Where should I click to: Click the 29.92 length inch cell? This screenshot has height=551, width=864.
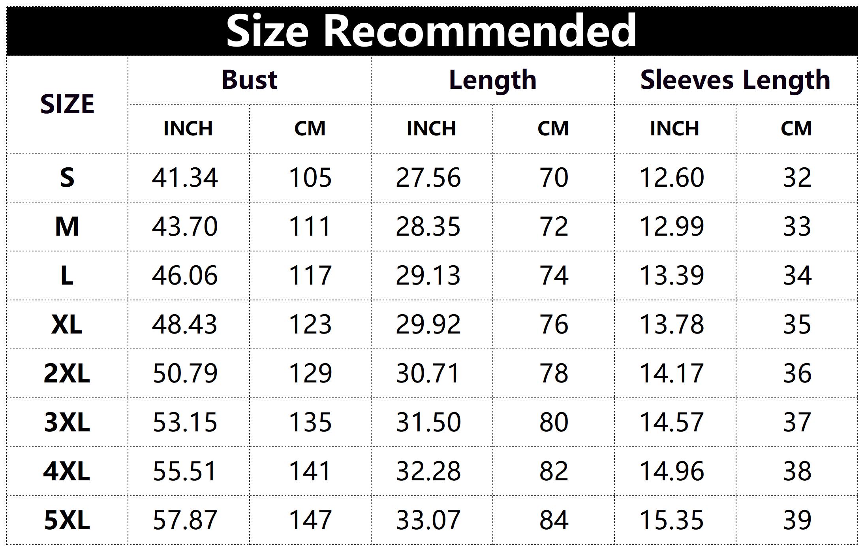pyautogui.click(x=428, y=324)
